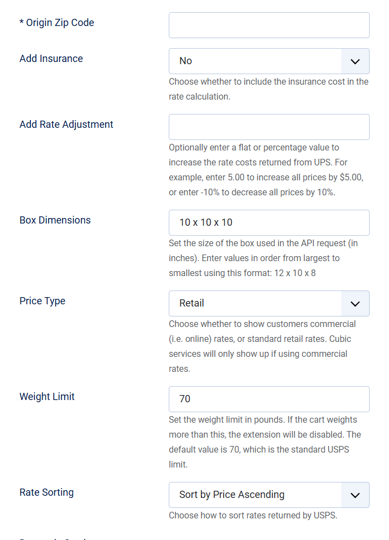Image resolution: width=389 pixels, height=540 pixels.
Task: Click the help text under Rate Sorting
Action: click(253, 516)
